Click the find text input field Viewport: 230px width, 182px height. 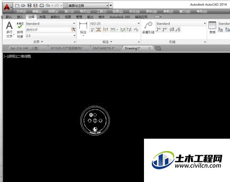click(x=48, y=29)
